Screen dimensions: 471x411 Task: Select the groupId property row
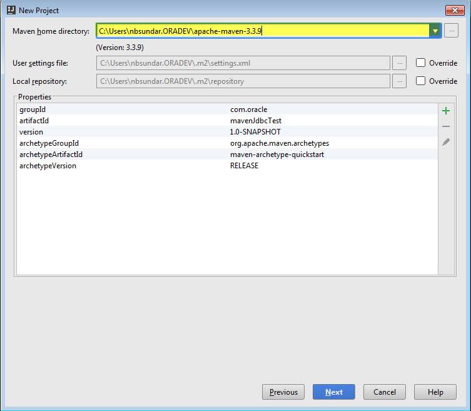(x=227, y=109)
